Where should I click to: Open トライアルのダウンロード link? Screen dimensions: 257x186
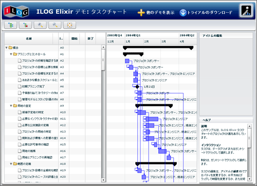[x=210, y=12]
